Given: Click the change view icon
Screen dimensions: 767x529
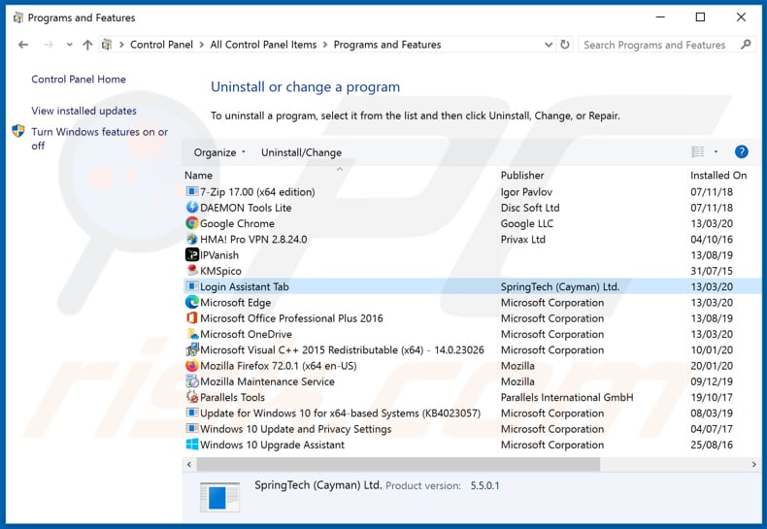Looking at the screenshot, I should coord(698,152).
